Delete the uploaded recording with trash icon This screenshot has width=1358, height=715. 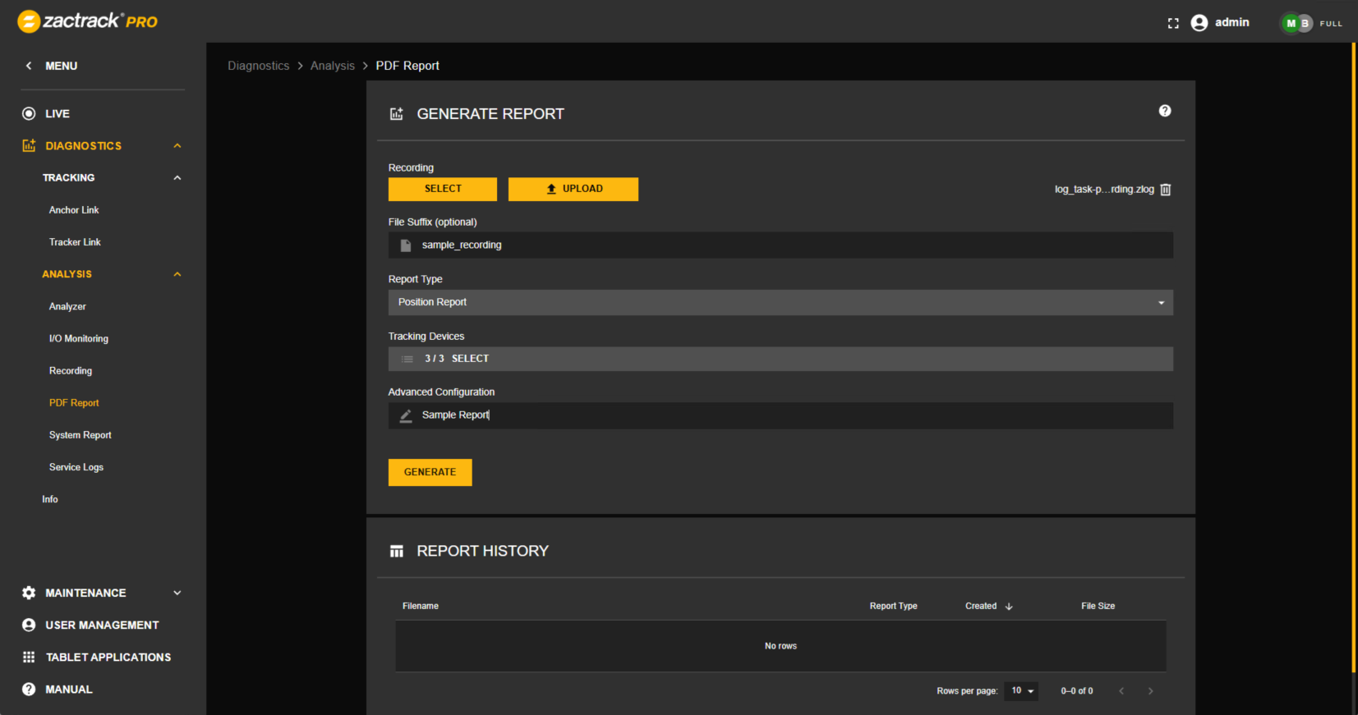1165,190
